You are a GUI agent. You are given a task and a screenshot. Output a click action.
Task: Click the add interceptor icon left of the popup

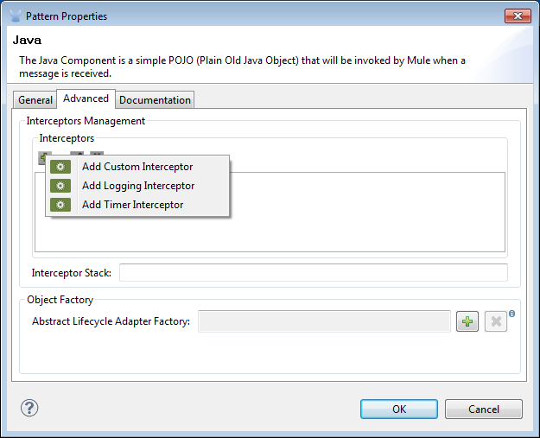(x=42, y=156)
